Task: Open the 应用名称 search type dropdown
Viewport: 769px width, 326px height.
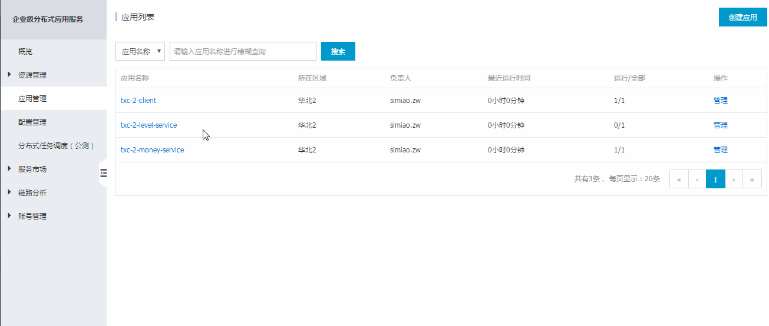Action: click(x=140, y=51)
